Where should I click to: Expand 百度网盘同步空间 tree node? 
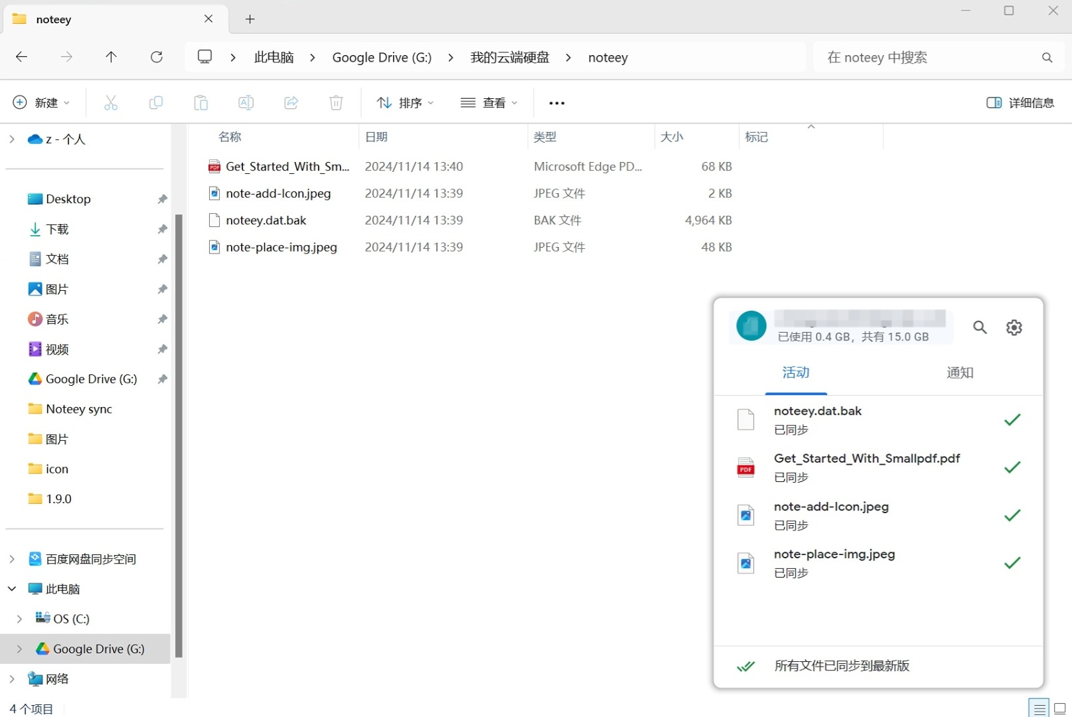pyautogui.click(x=11, y=559)
